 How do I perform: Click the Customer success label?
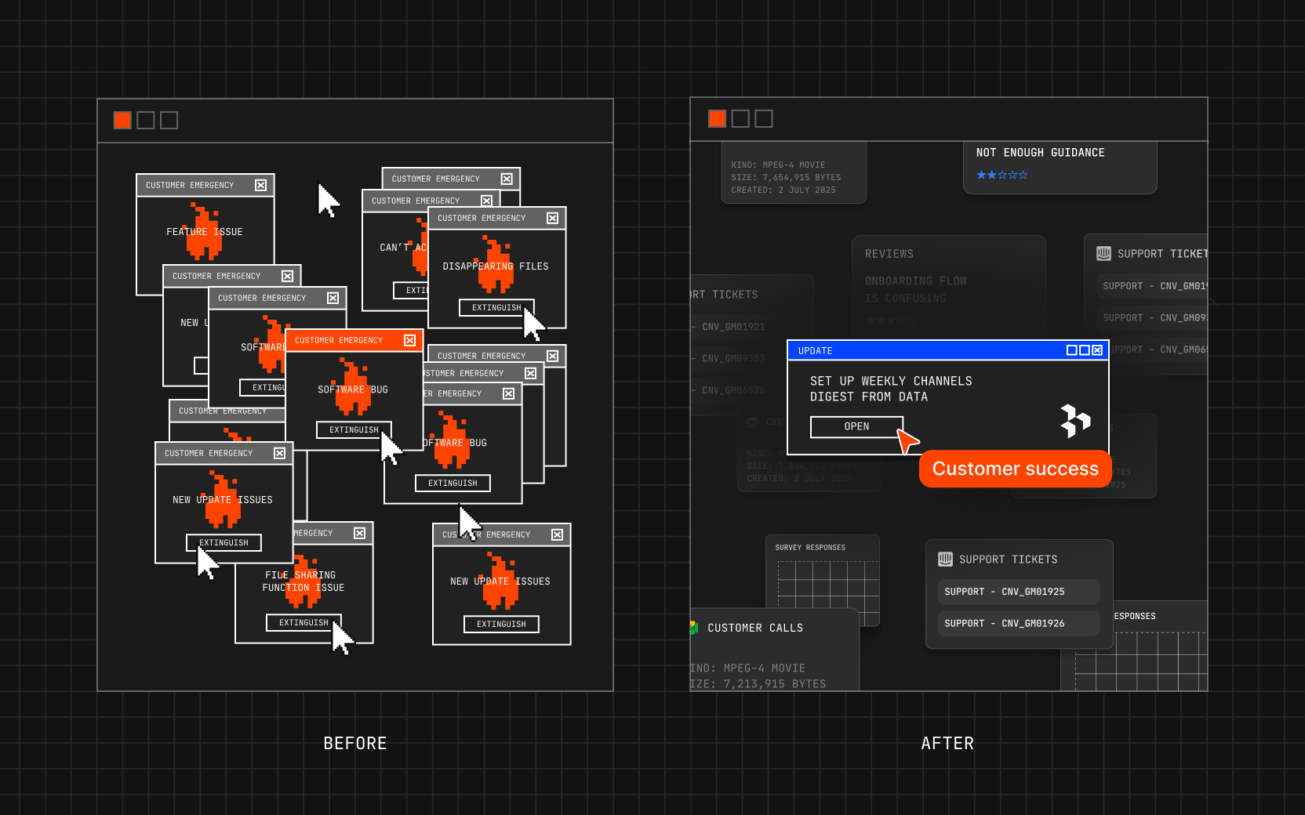point(1015,469)
